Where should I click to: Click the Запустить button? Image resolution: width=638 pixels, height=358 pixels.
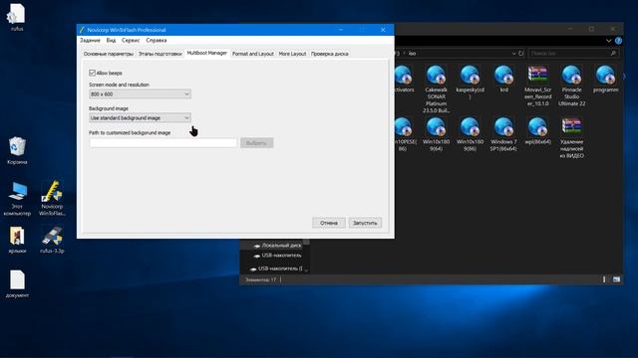pos(365,223)
